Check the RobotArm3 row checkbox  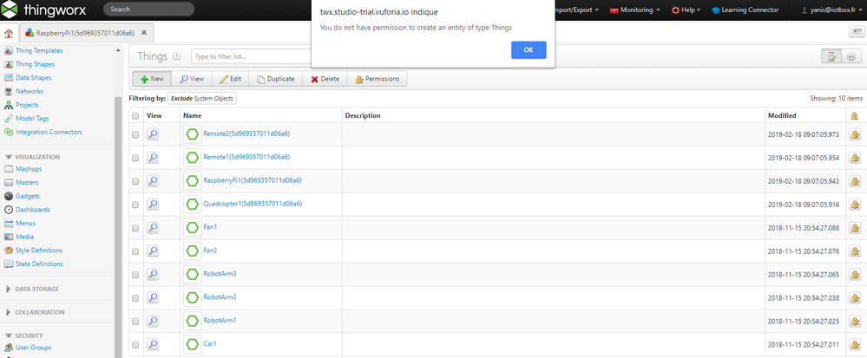pos(135,275)
